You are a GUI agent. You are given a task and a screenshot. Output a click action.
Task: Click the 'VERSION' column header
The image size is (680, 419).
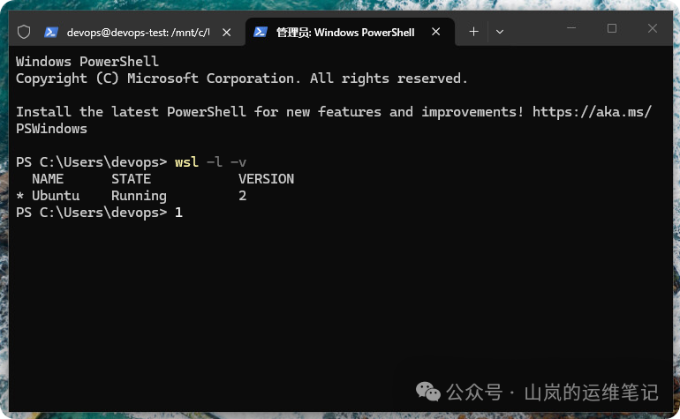267,179
